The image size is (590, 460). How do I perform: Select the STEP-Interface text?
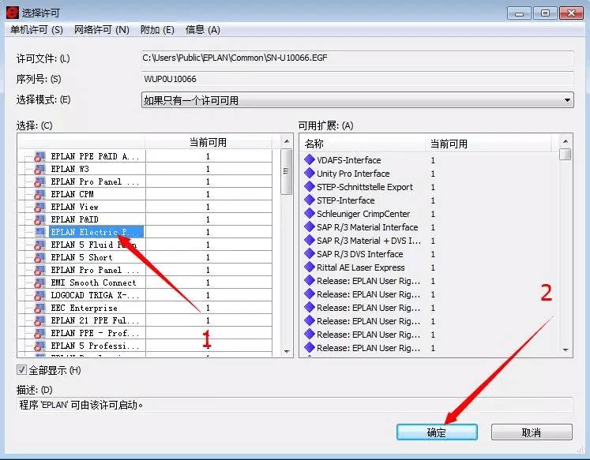(345, 200)
